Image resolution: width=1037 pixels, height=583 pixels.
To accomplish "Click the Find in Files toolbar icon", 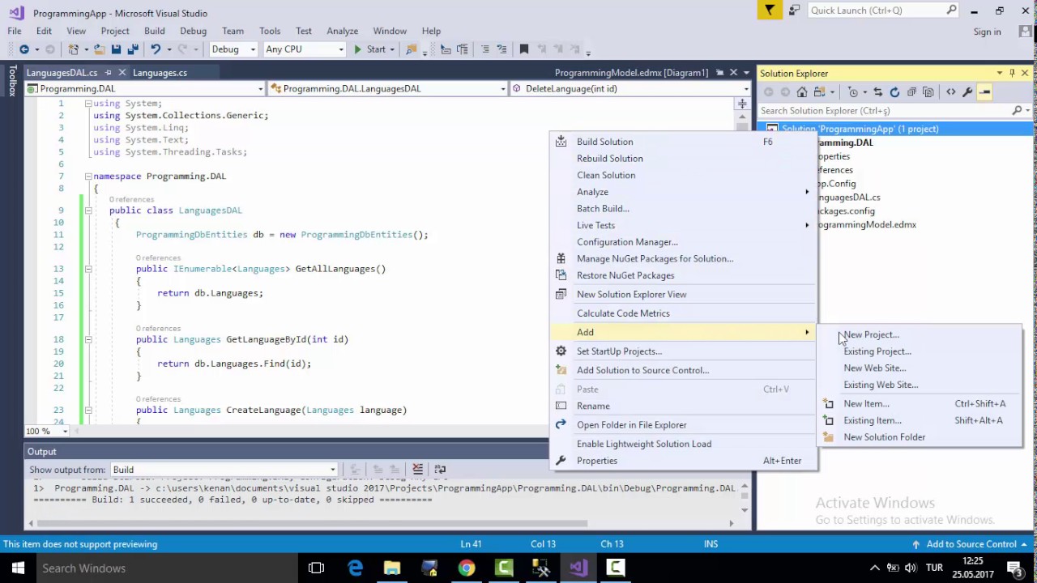I will click(x=412, y=49).
